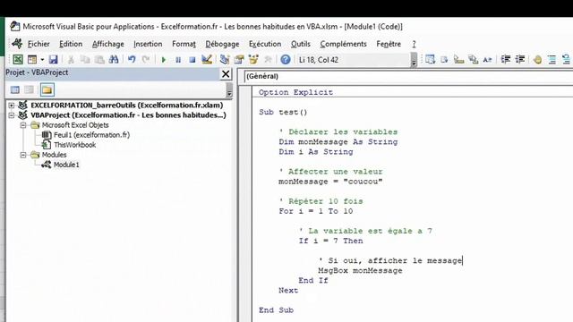Viewport: 573px width, 322px height.
Task: Select EXCELFORMATION_barreOutils project in tree
Action: 127,106
